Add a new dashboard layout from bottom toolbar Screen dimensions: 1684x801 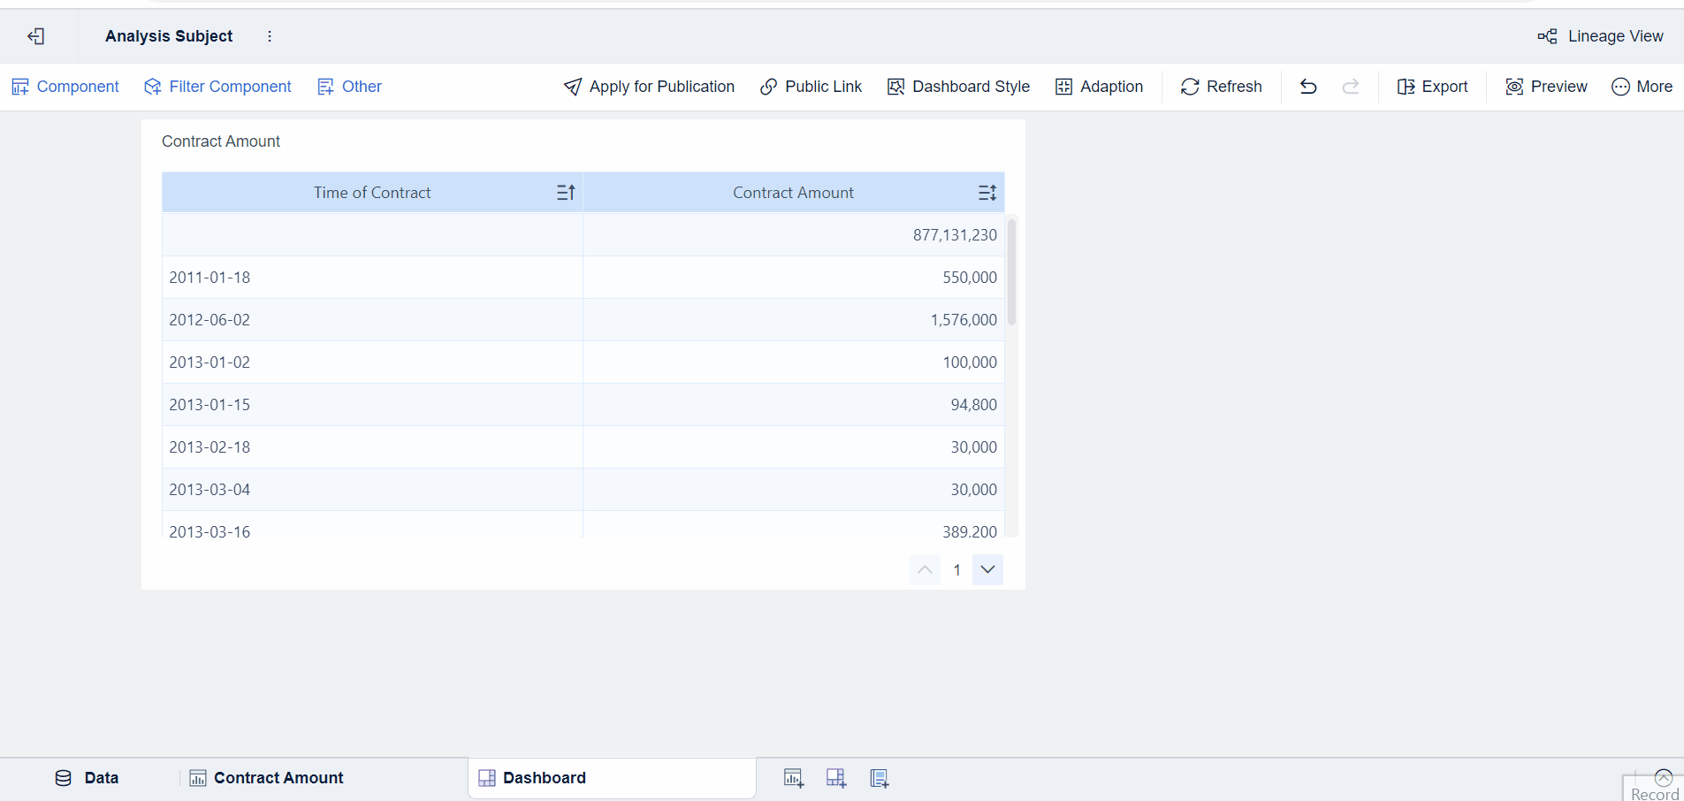(x=835, y=778)
